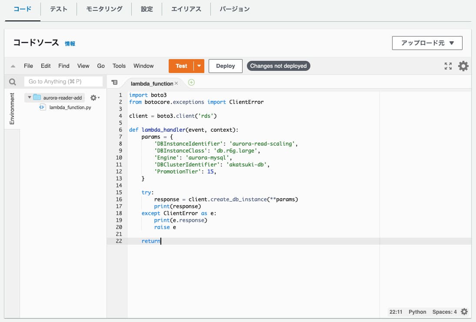Screen dimensions: 476x322
Task: Select lambda_function.py in the file tree
Action: coord(70,107)
